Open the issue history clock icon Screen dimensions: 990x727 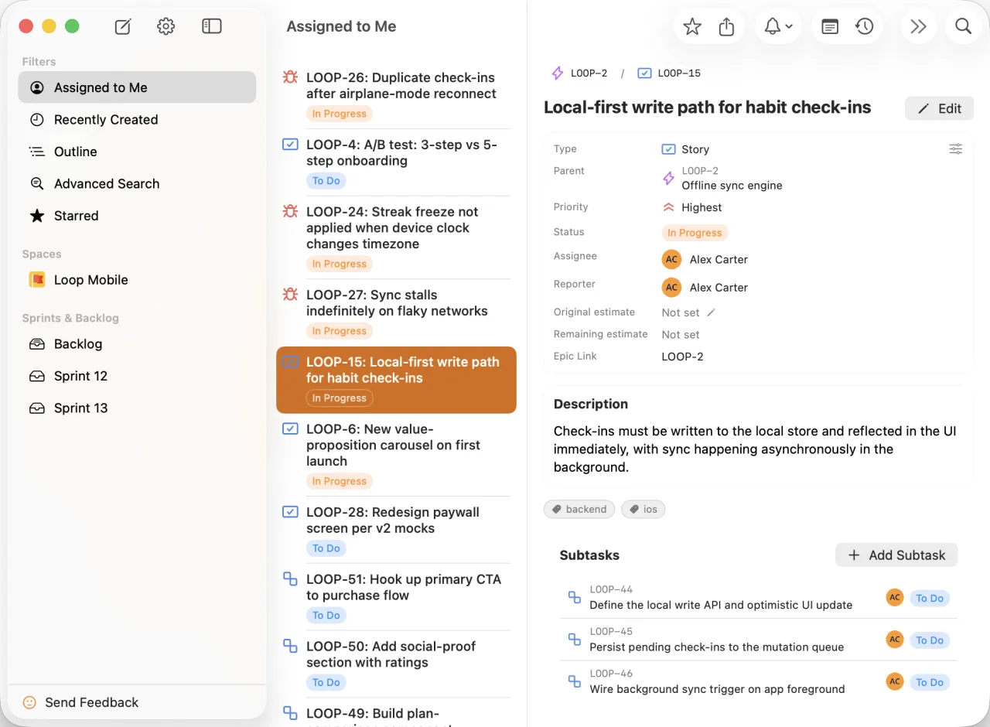pyautogui.click(x=864, y=27)
